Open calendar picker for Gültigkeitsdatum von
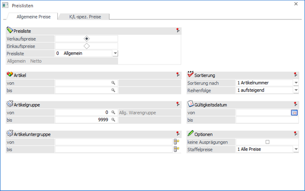The height and width of the screenshot is (191, 305). click(295, 112)
